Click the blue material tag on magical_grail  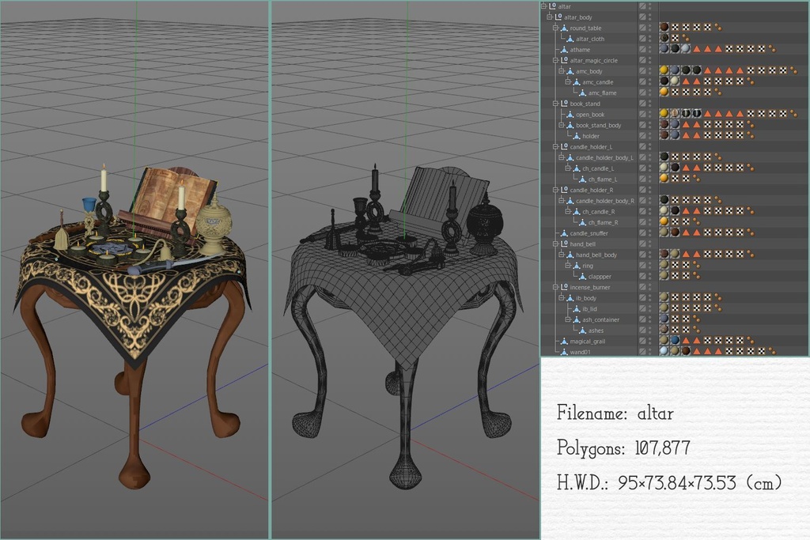(x=676, y=340)
